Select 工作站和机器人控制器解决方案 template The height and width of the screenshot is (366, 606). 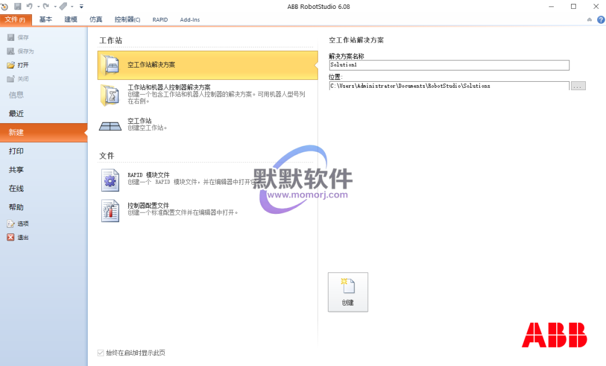(x=208, y=95)
